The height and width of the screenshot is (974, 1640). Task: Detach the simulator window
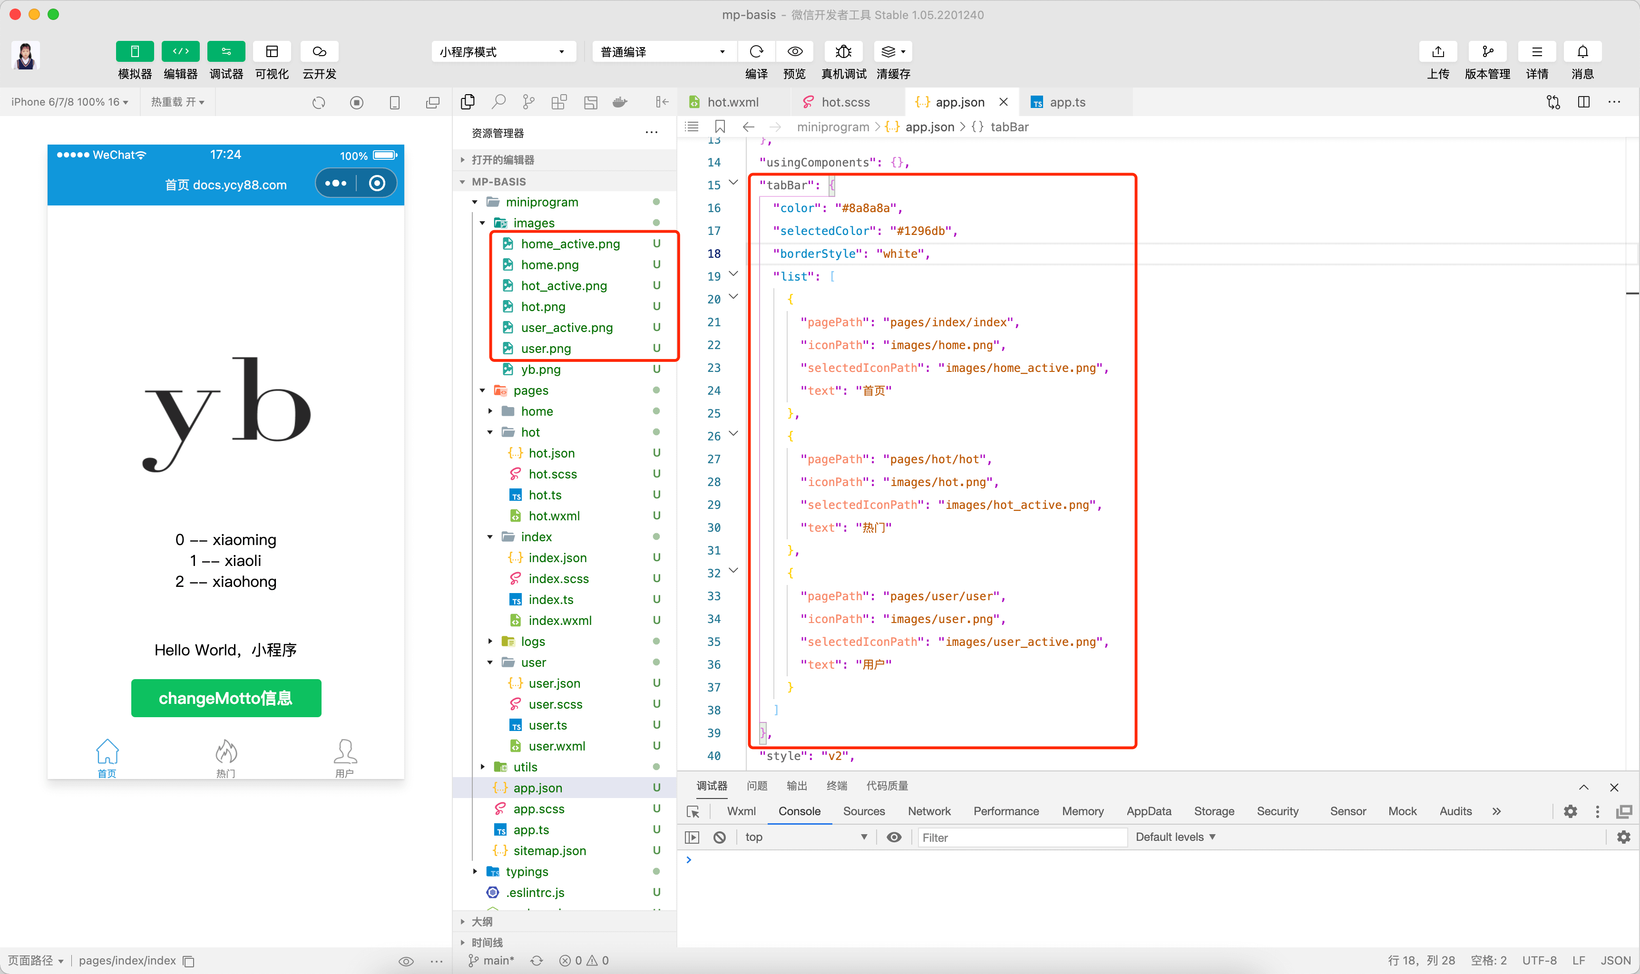[x=432, y=102]
